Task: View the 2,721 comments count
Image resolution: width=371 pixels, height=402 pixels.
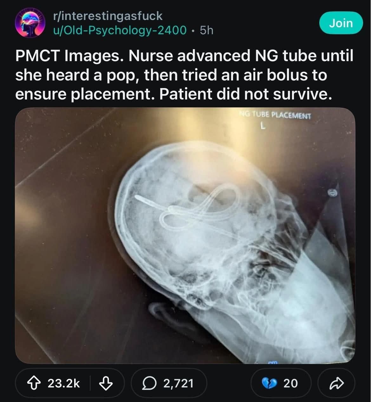Action: click(178, 383)
